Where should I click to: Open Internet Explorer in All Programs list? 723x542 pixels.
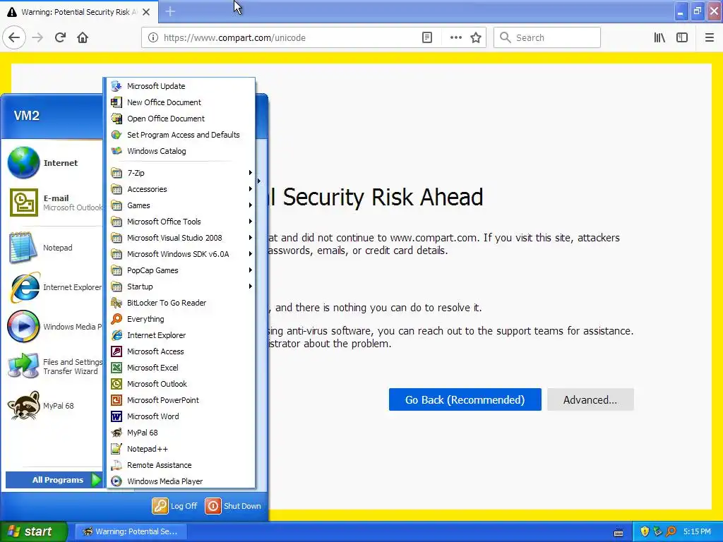coord(181,335)
